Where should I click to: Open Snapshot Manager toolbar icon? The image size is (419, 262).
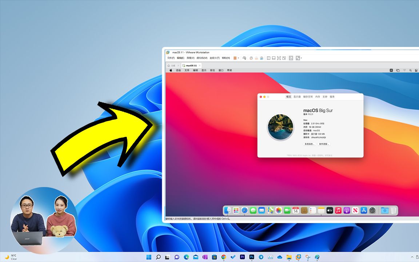pyautogui.click(x=262, y=58)
